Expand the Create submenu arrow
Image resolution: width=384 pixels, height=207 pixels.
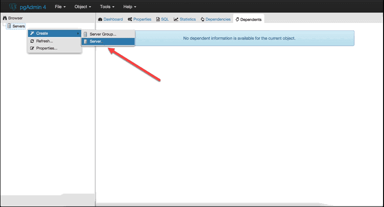click(x=78, y=33)
